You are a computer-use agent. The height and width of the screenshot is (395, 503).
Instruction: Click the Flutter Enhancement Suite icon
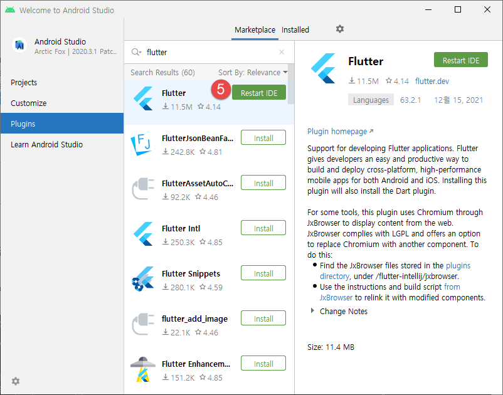(x=143, y=369)
